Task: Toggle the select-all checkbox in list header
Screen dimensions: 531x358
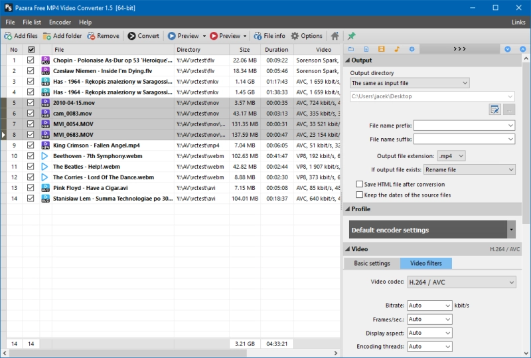Action: point(31,50)
